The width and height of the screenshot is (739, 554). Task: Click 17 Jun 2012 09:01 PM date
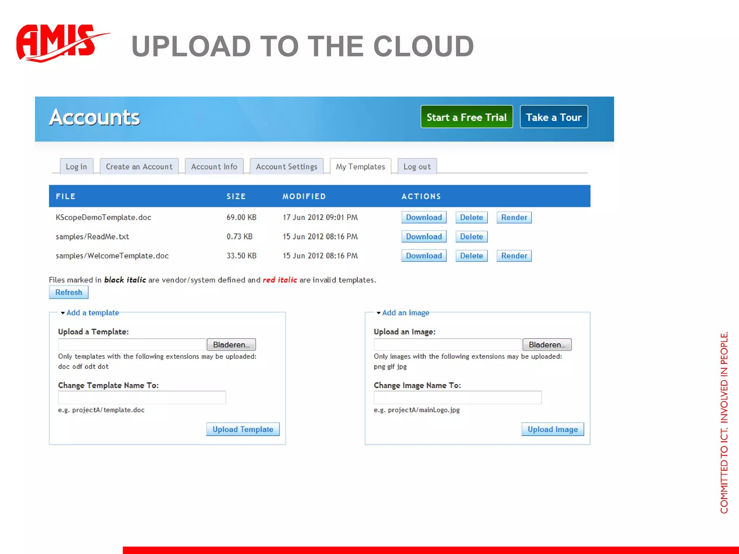(320, 217)
